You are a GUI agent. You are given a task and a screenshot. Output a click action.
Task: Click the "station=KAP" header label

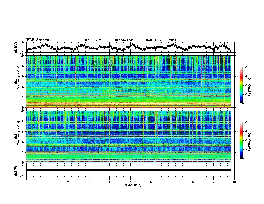(x=124, y=40)
